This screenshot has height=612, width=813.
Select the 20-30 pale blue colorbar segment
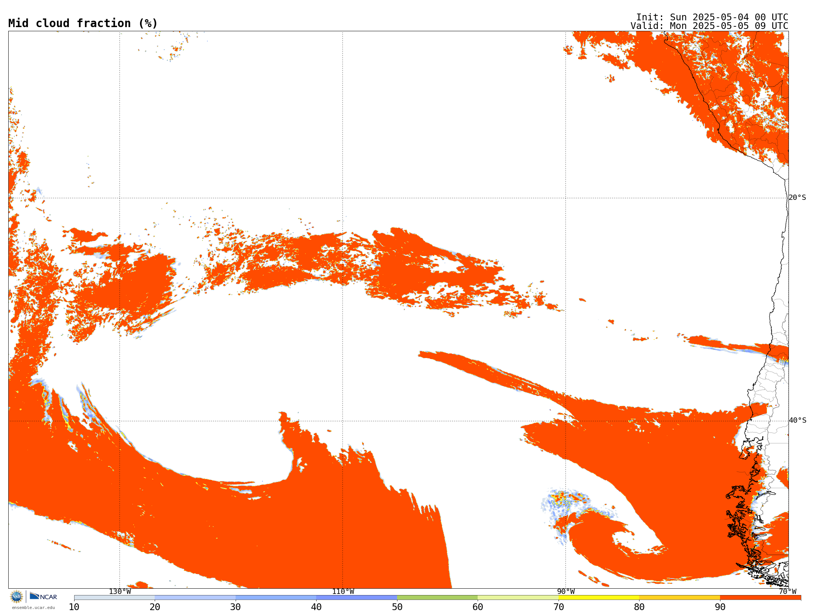(195, 598)
